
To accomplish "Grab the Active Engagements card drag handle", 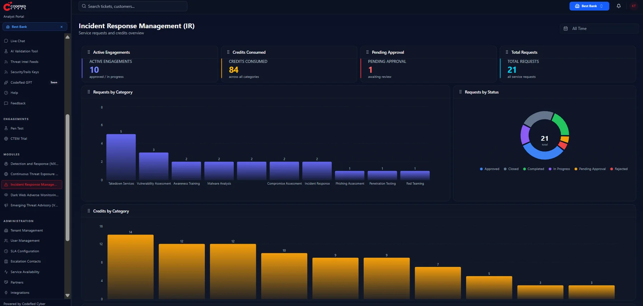I will coord(89,52).
